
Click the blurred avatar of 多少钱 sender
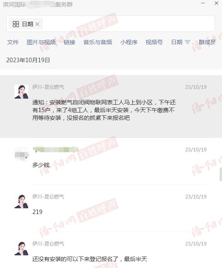21,154
